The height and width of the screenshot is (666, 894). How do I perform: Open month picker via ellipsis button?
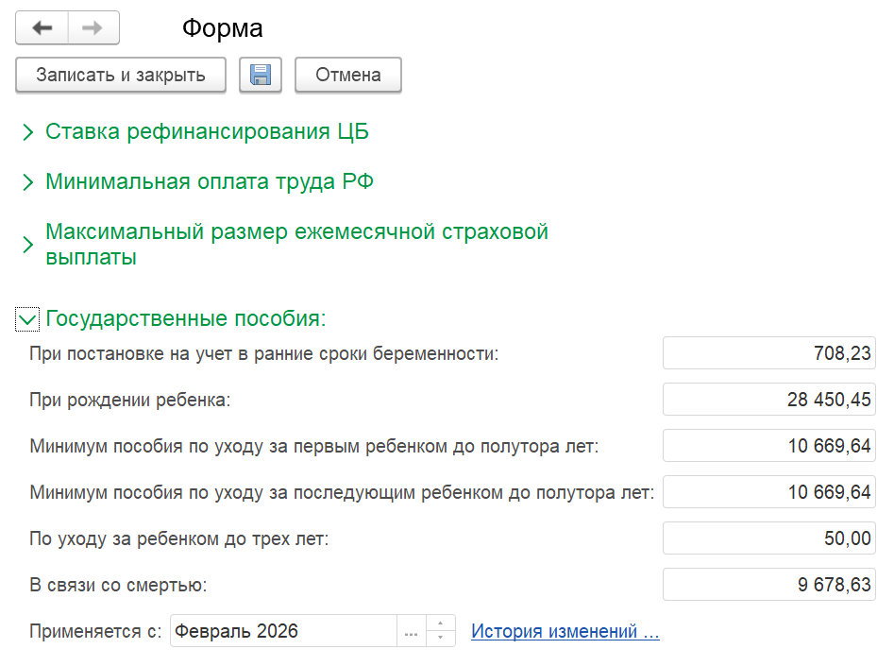click(411, 632)
